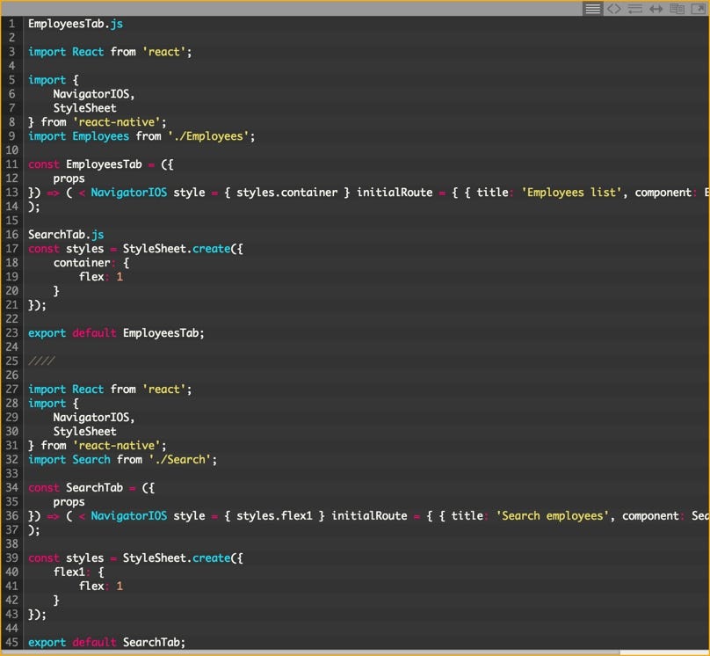Click 'export default EmployeesTab;' statement
This screenshot has width=710, height=656.
tap(116, 333)
